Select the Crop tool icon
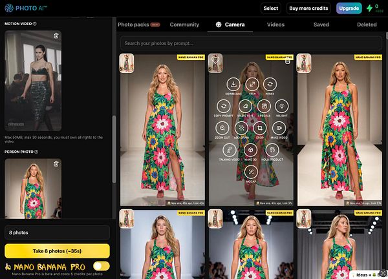The height and width of the screenshot is (279, 388). [260, 128]
